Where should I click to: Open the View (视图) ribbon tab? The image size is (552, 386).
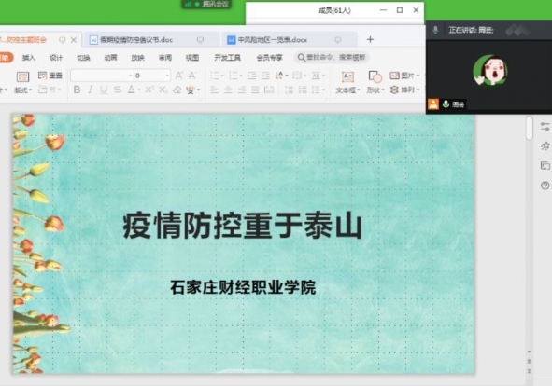coord(192,58)
